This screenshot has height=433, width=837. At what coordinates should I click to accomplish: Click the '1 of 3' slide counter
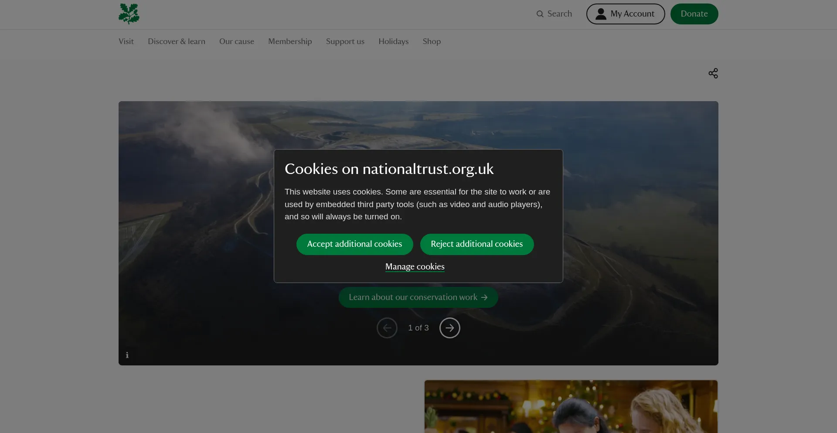pos(418,328)
